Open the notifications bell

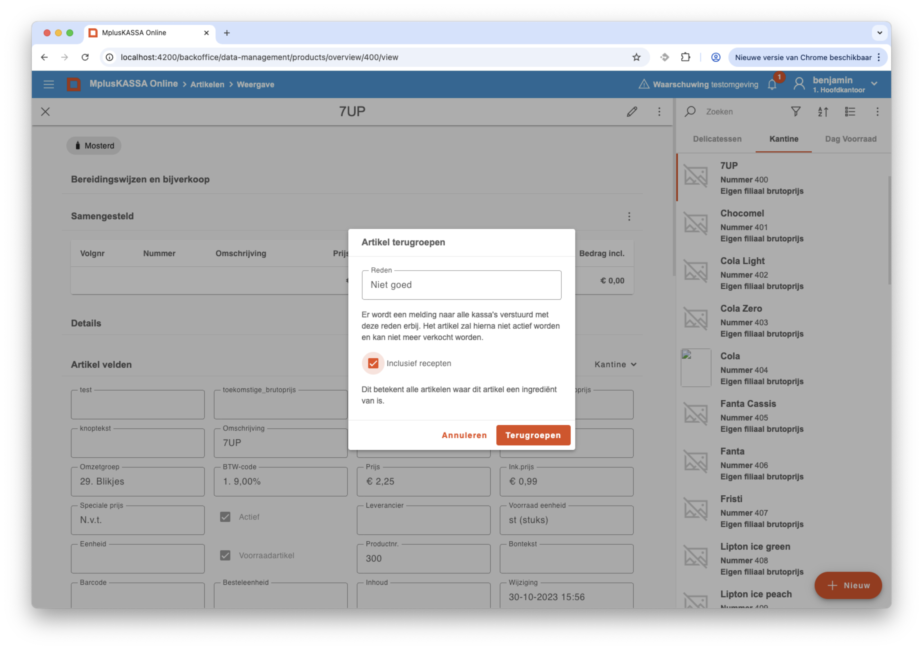tap(772, 84)
